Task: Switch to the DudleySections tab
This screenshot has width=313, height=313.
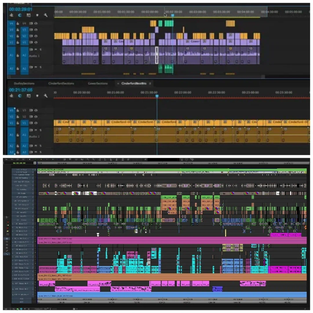Action: (x=24, y=83)
